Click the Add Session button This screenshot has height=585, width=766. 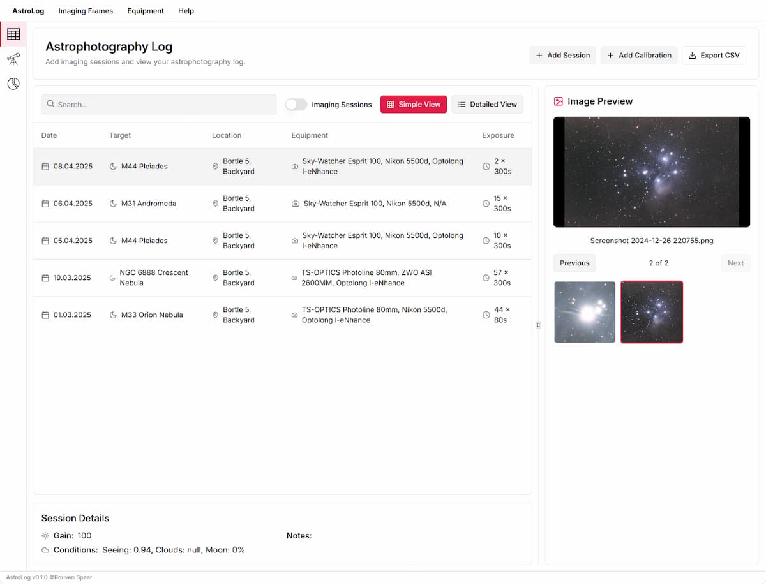[562, 56]
